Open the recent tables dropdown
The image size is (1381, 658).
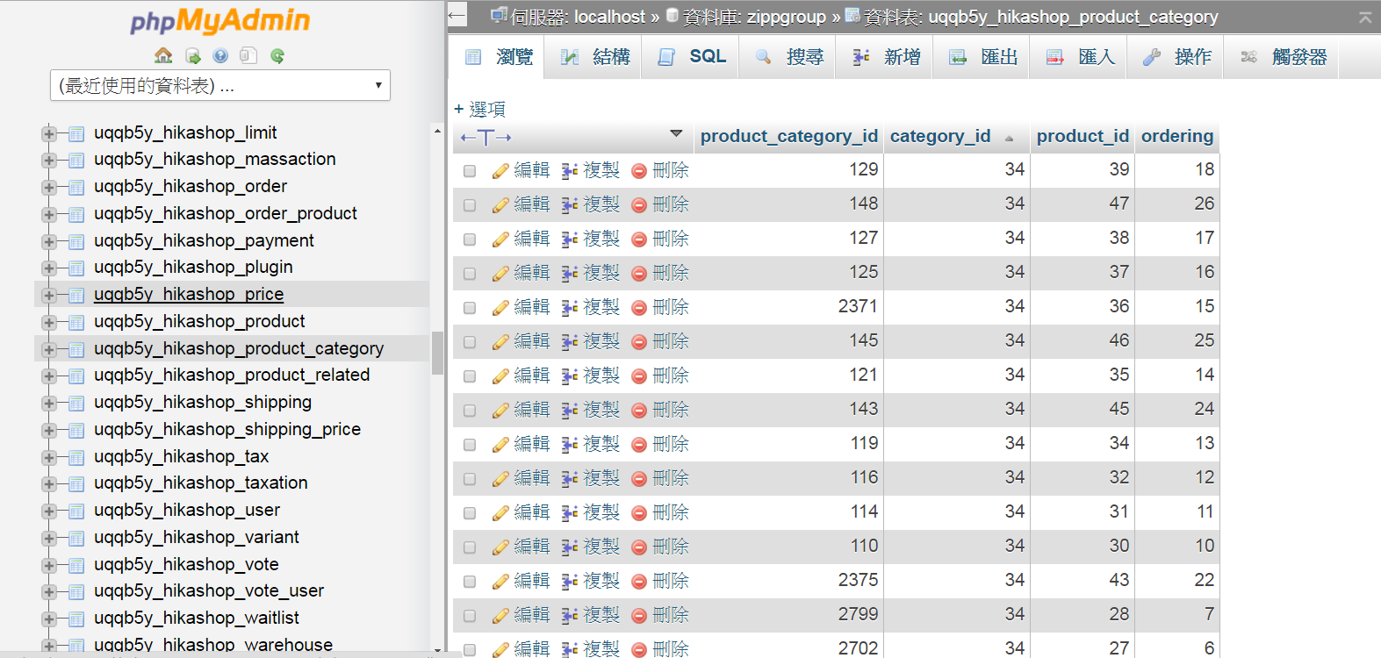point(220,85)
